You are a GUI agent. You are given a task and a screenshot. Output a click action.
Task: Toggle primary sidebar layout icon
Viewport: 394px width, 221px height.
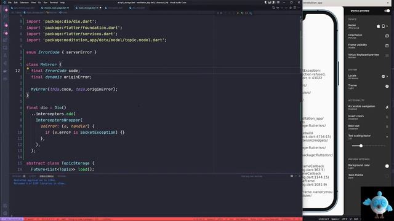(265, 2)
